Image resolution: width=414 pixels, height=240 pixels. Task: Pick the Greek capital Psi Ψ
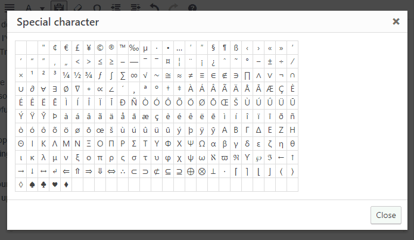pos(191,144)
